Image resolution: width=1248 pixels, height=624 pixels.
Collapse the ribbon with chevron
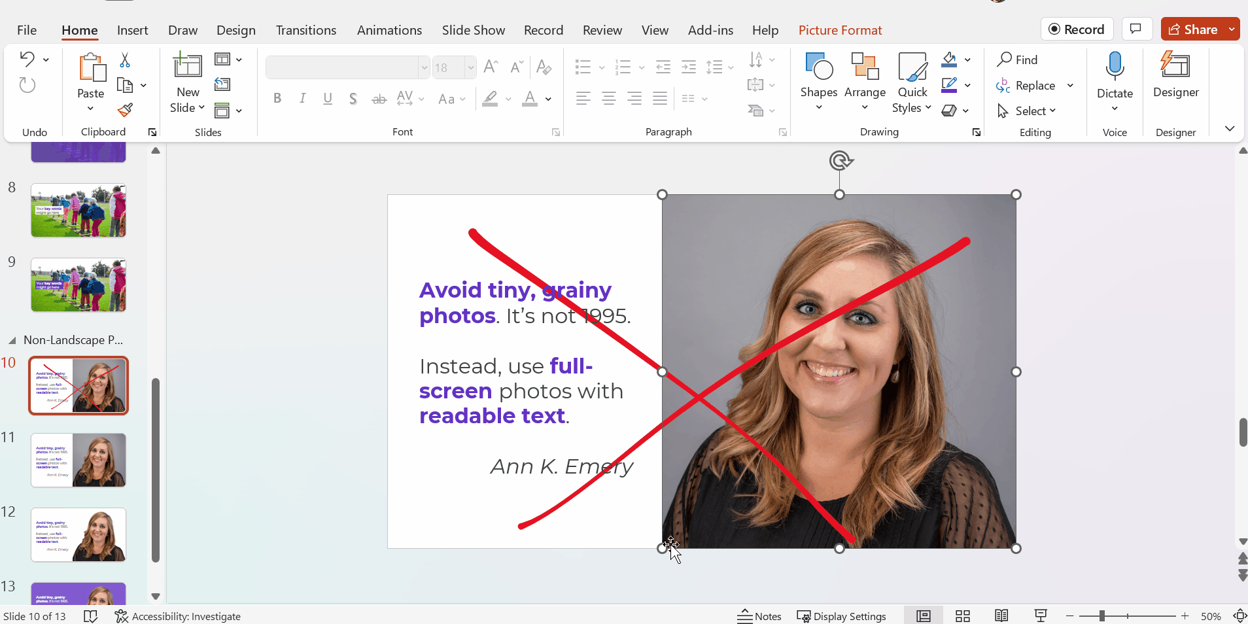click(1230, 129)
